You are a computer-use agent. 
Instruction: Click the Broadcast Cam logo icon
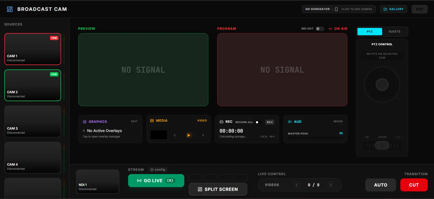10,9
